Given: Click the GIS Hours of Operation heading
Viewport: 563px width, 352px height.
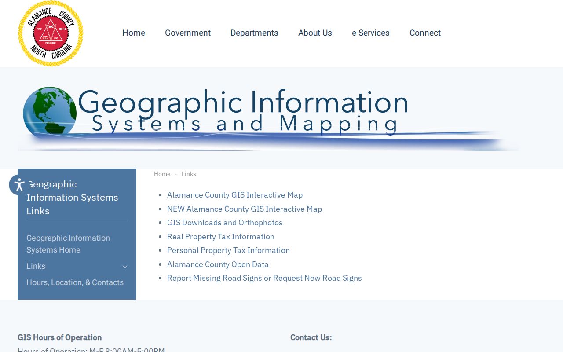Looking at the screenshot, I should point(59,337).
